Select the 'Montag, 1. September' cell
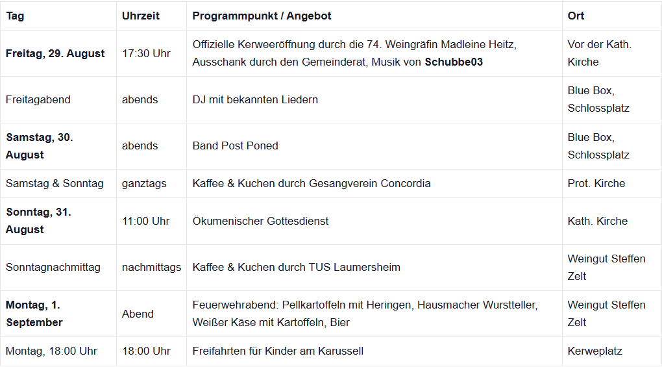The height and width of the screenshot is (367, 662). (34, 313)
